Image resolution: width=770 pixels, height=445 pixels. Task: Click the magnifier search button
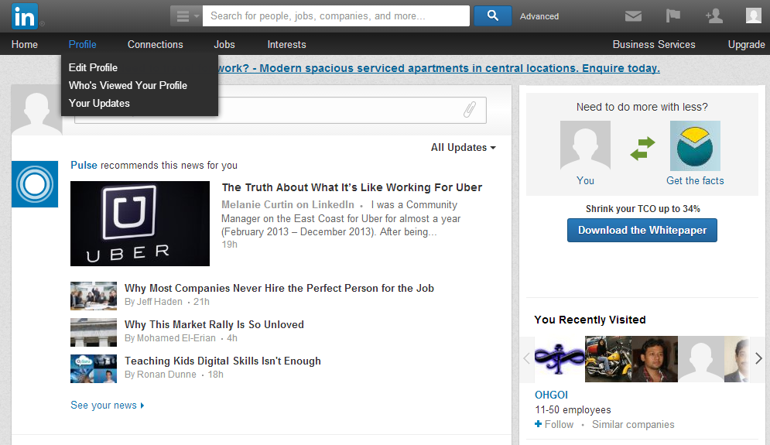click(492, 16)
